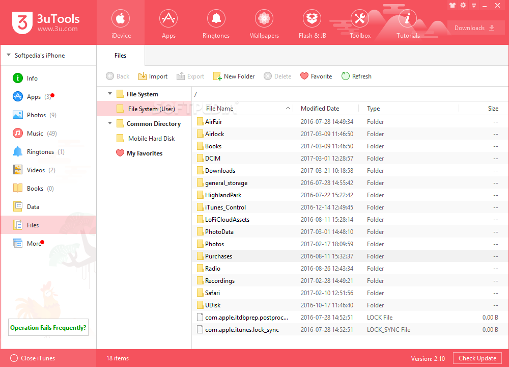Select Videos (2) in the sidebar
This screenshot has height=367, width=509.
click(48, 170)
